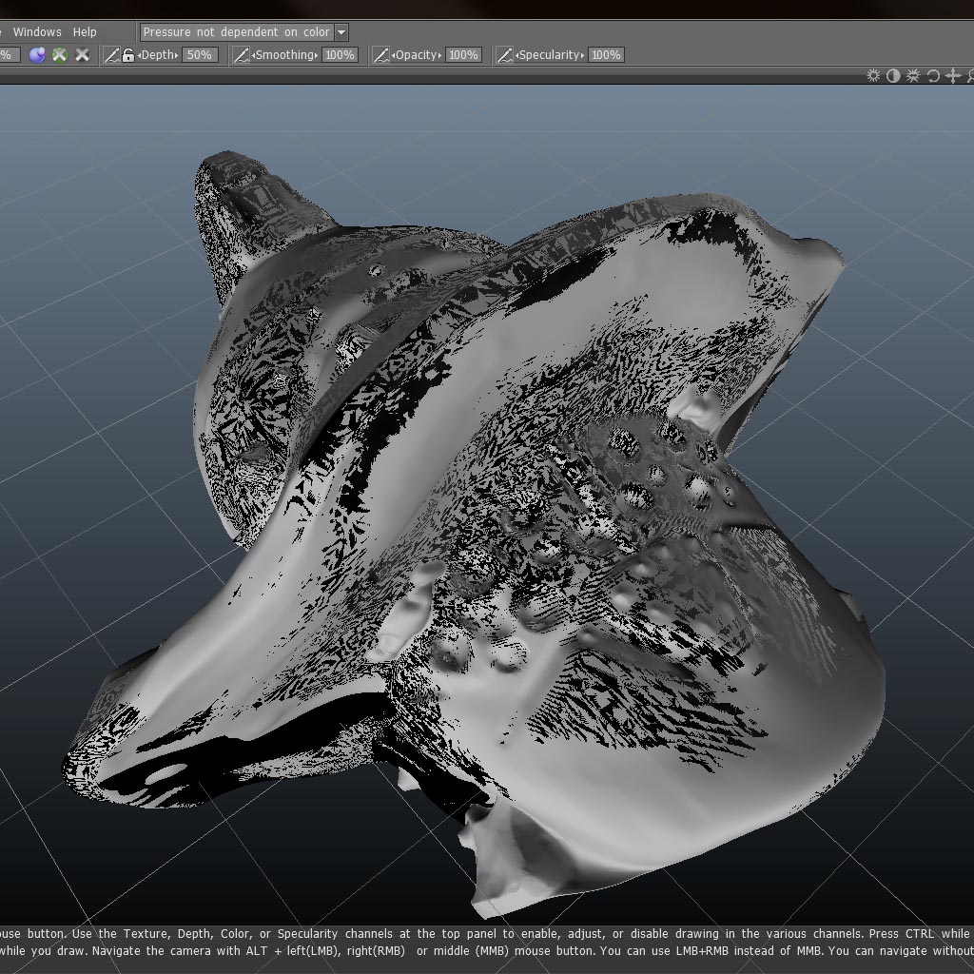Click the green circle X icon
The height and width of the screenshot is (974, 974).
pos(60,55)
